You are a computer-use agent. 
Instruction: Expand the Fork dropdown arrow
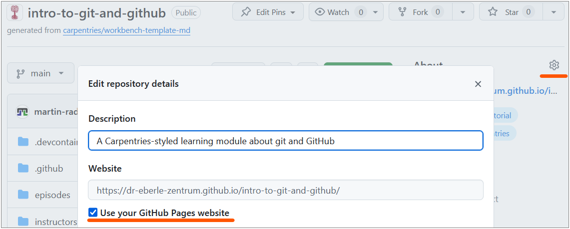pyautogui.click(x=463, y=12)
